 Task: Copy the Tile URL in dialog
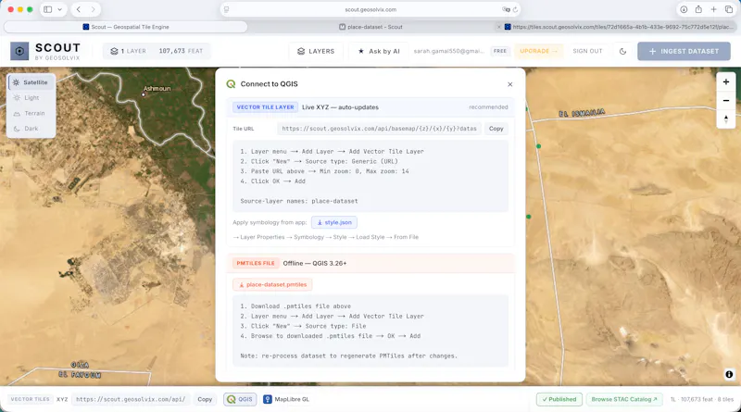pos(496,129)
